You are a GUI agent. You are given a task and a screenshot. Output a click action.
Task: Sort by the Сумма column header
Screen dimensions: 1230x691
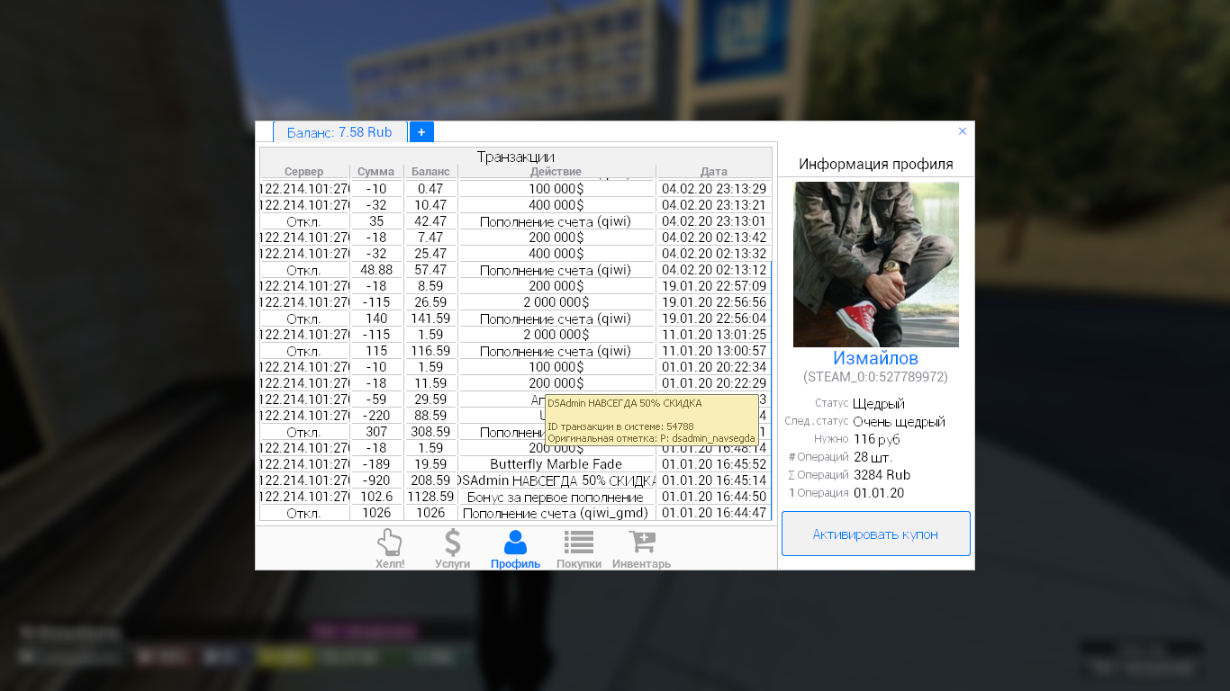(375, 172)
